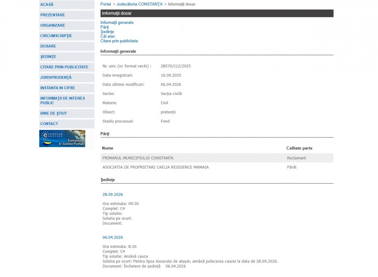Open the 06.04.2026 hearing date link
378x277 pixels.
pos(113,237)
